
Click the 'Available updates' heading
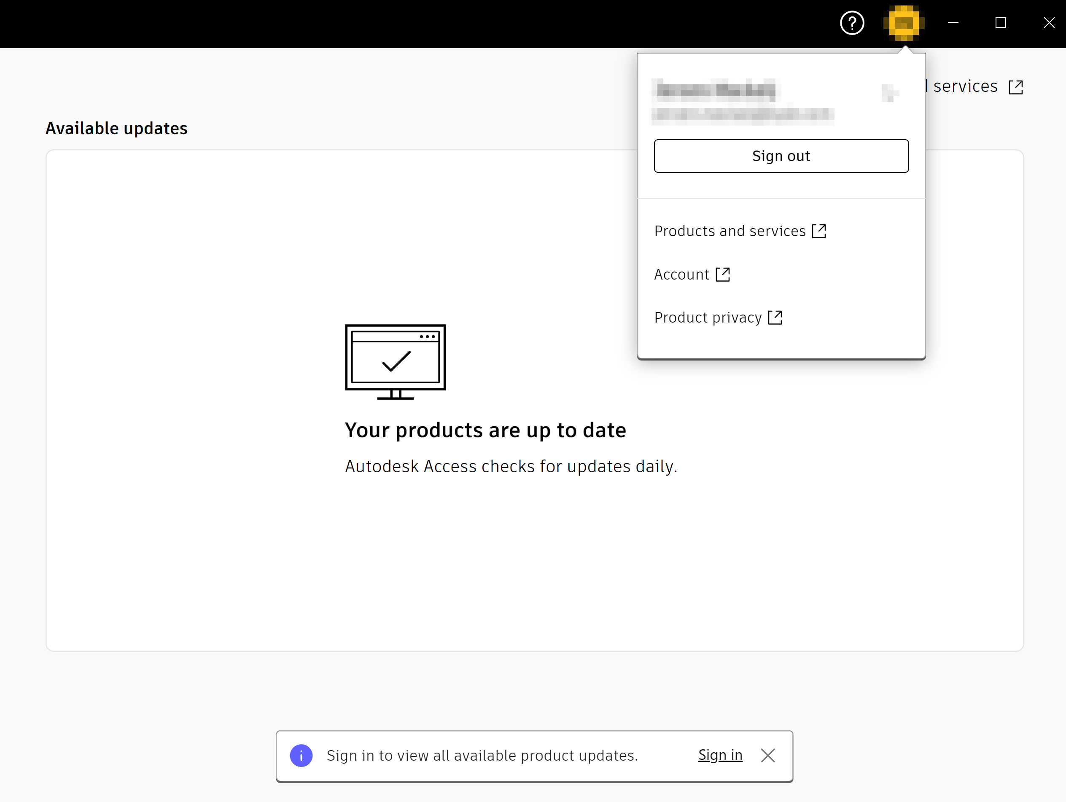coord(117,128)
